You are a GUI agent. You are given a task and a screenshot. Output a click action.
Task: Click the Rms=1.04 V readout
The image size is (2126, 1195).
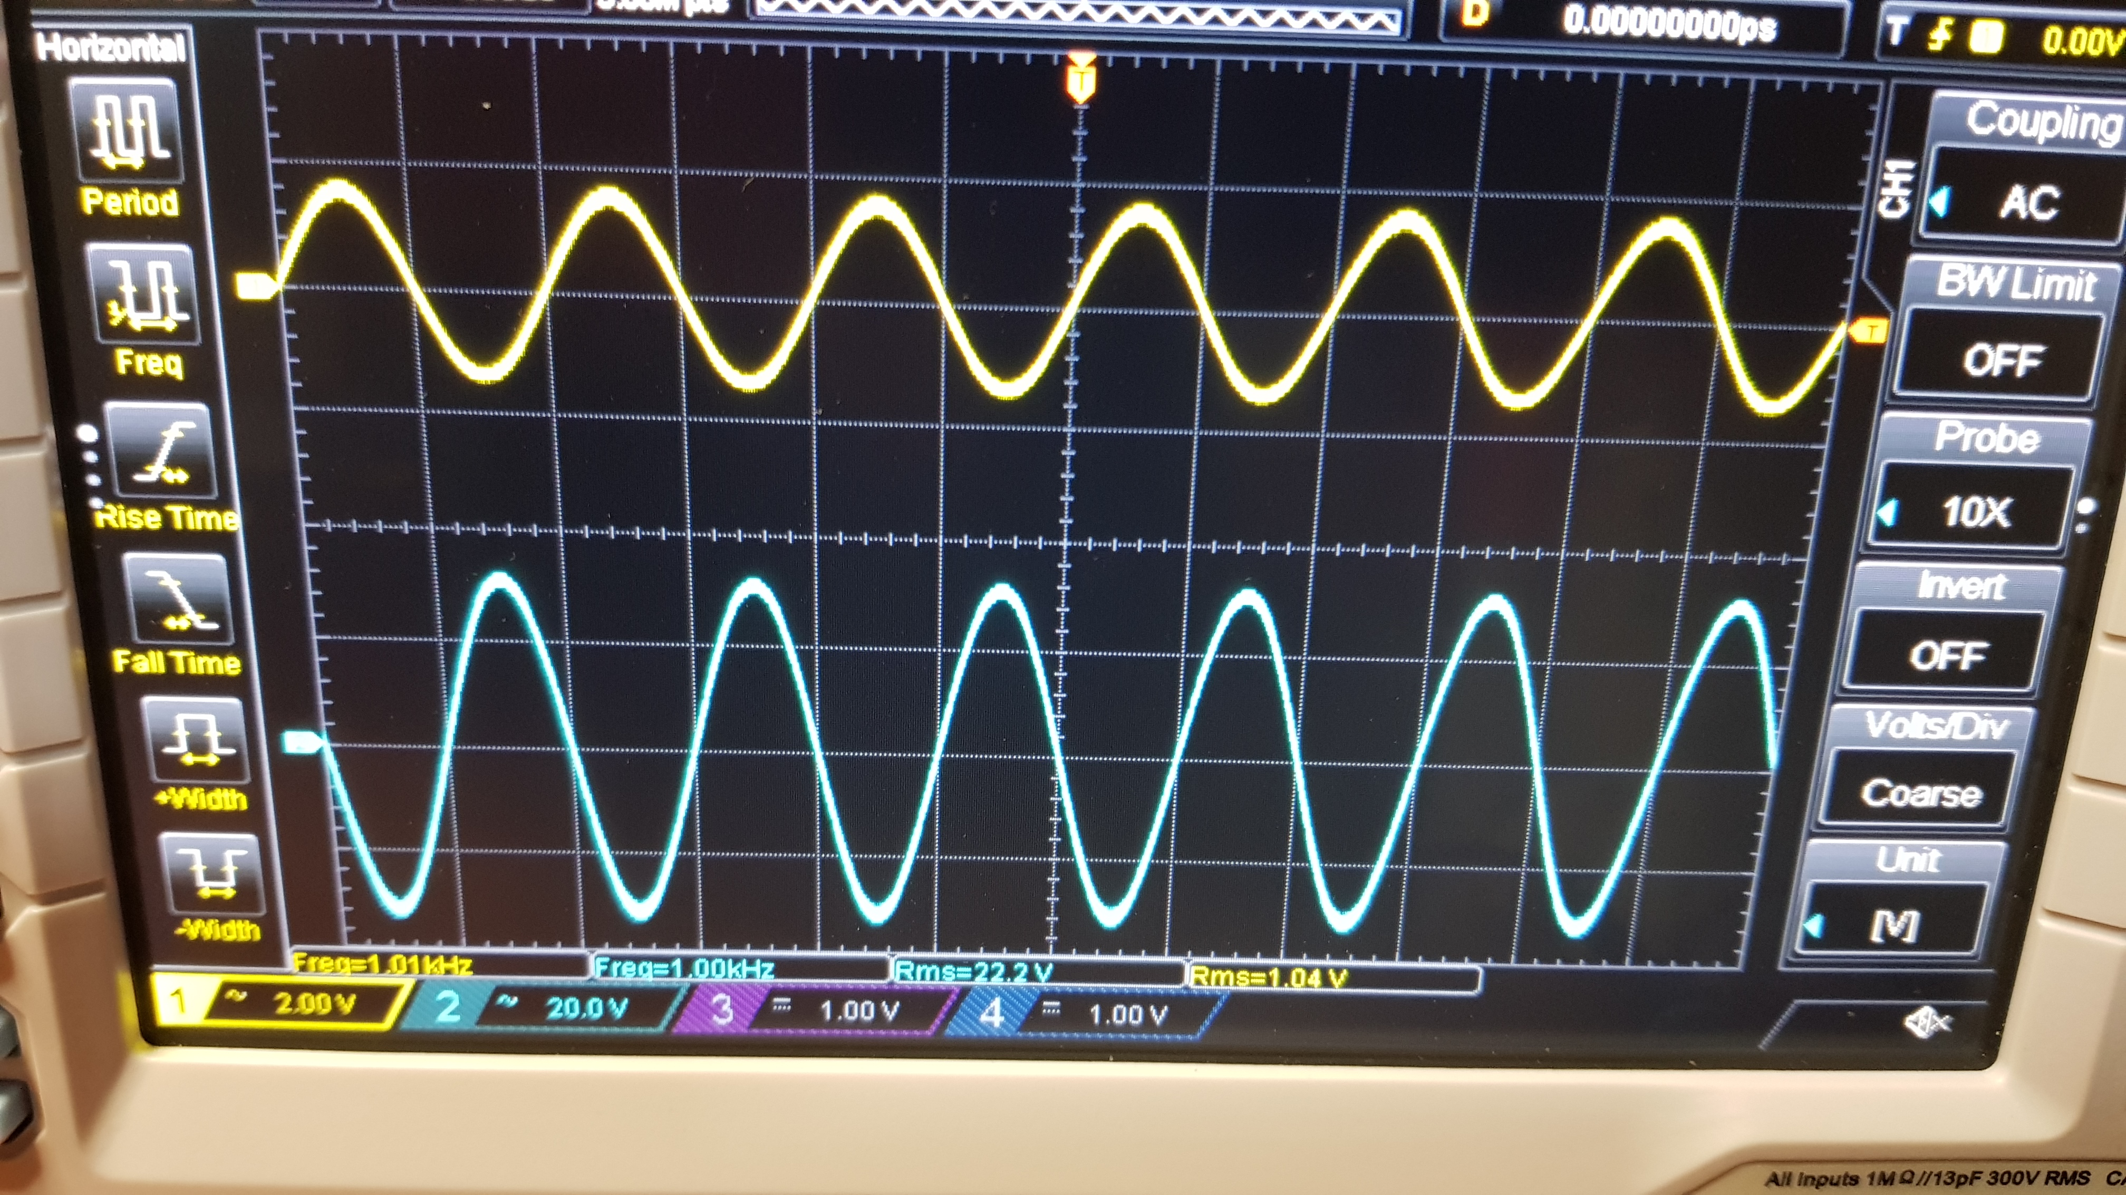pos(1269,977)
